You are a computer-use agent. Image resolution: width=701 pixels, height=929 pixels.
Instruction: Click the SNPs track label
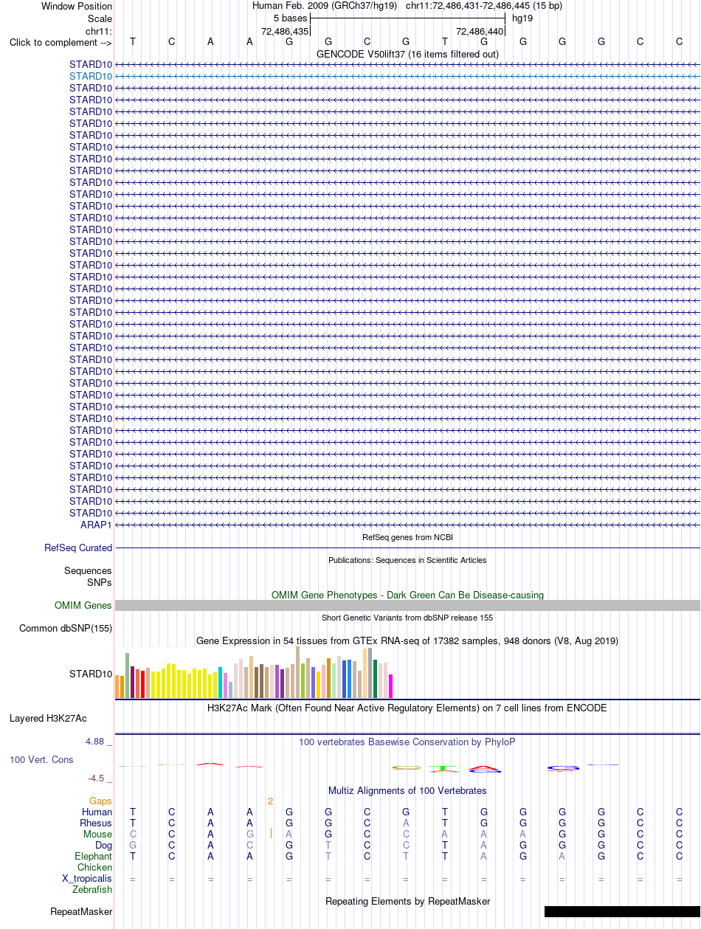(x=100, y=582)
